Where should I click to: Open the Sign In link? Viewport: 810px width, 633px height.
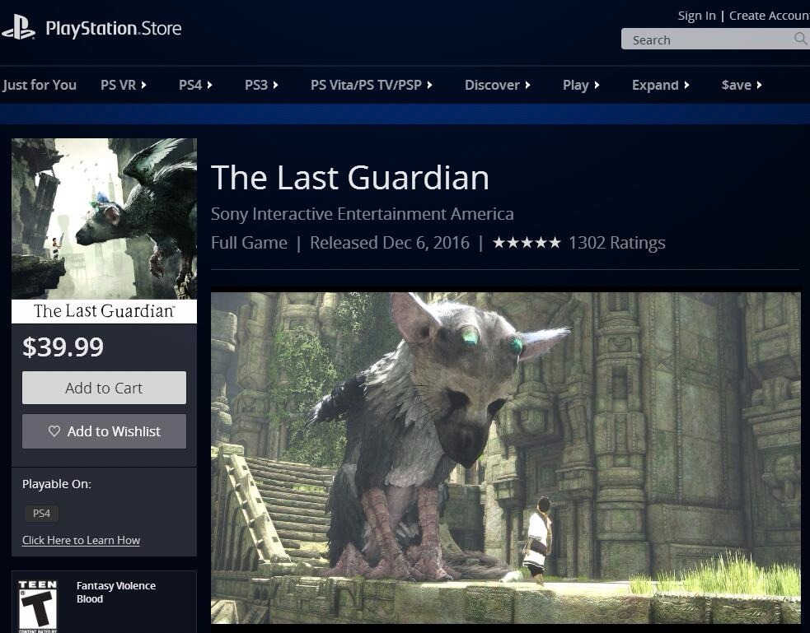(x=696, y=16)
